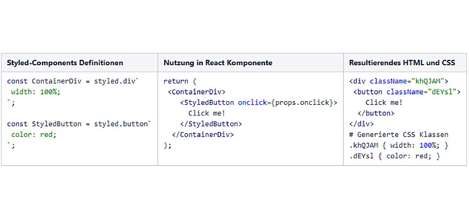Viewport: 469px width, 219px height.
Task: Click the '.dEYsl { color: red; }' rule
Action: pyautogui.click(x=395, y=156)
